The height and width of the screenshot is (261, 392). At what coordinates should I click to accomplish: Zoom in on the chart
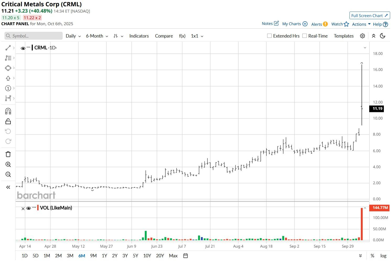[x=8, y=164]
